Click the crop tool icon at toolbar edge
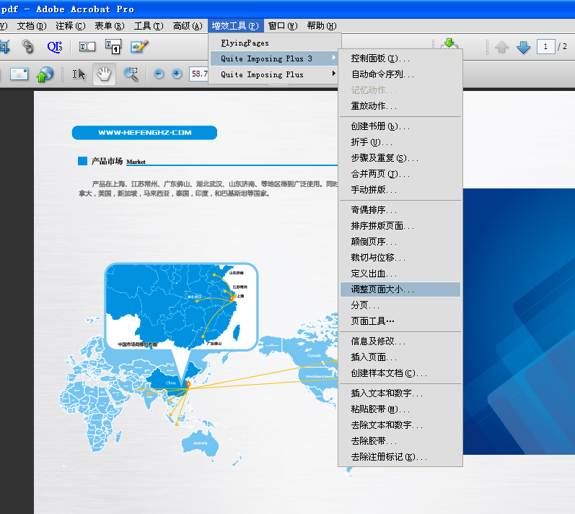Screen dimensions: 575x514 tap(5, 47)
